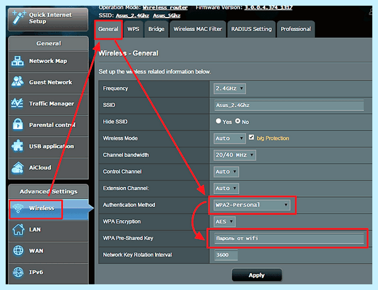The width and height of the screenshot is (378, 290).
Task: Click the Parental control padlock icon
Action: click(x=18, y=125)
